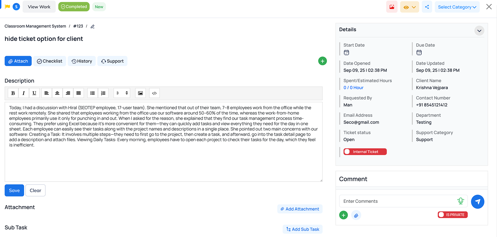Collapse the Details panel chevron
The height and width of the screenshot is (237, 497).
point(479,31)
